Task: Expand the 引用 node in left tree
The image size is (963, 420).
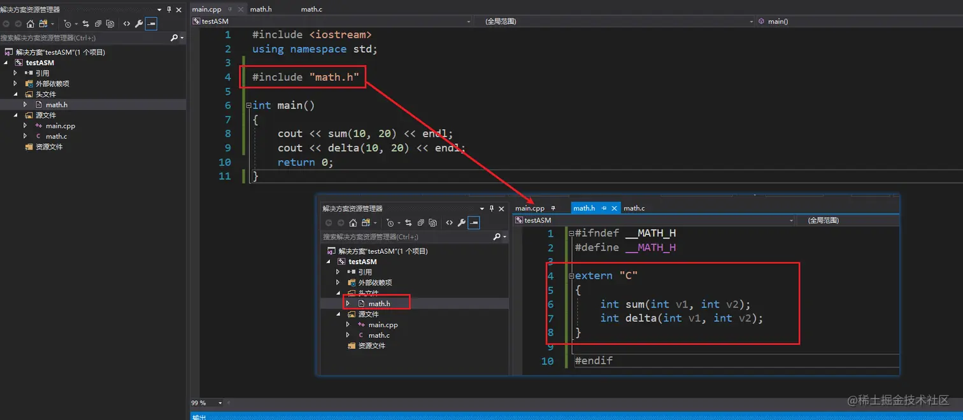Action: point(15,73)
